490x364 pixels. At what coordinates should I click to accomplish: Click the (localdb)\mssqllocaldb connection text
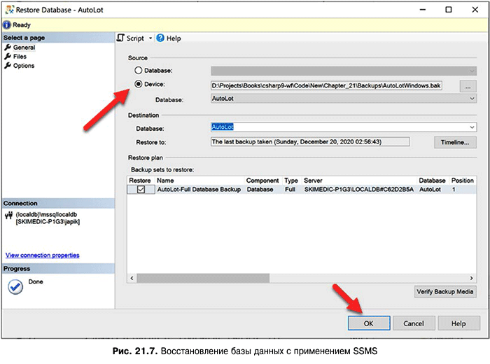46,215
